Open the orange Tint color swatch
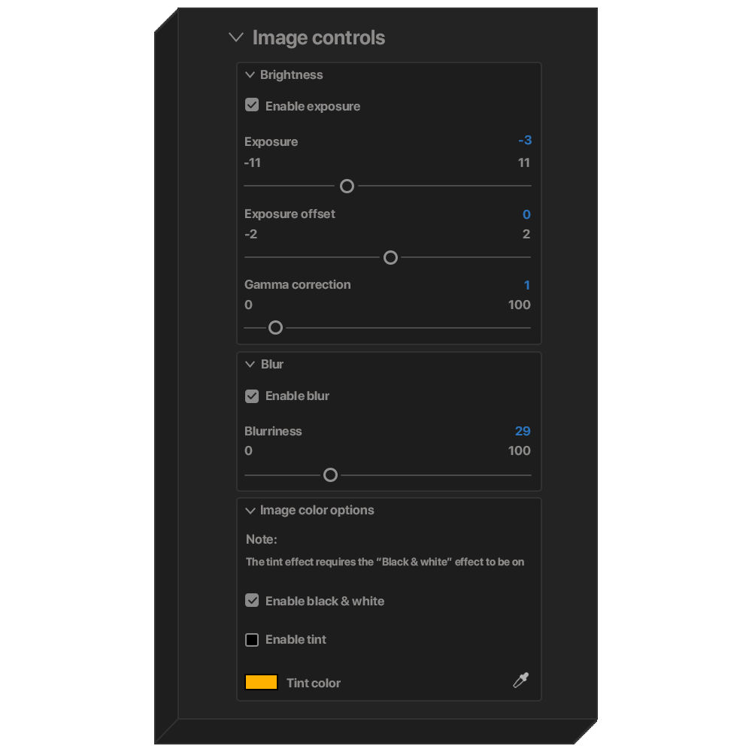Image resolution: width=752 pixels, height=752 pixels. (262, 683)
